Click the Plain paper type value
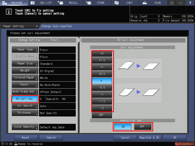 57,50
